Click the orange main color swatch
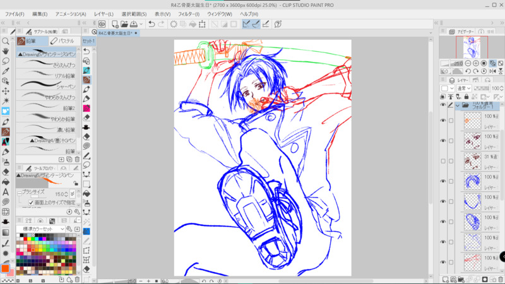 tap(5, 268)
